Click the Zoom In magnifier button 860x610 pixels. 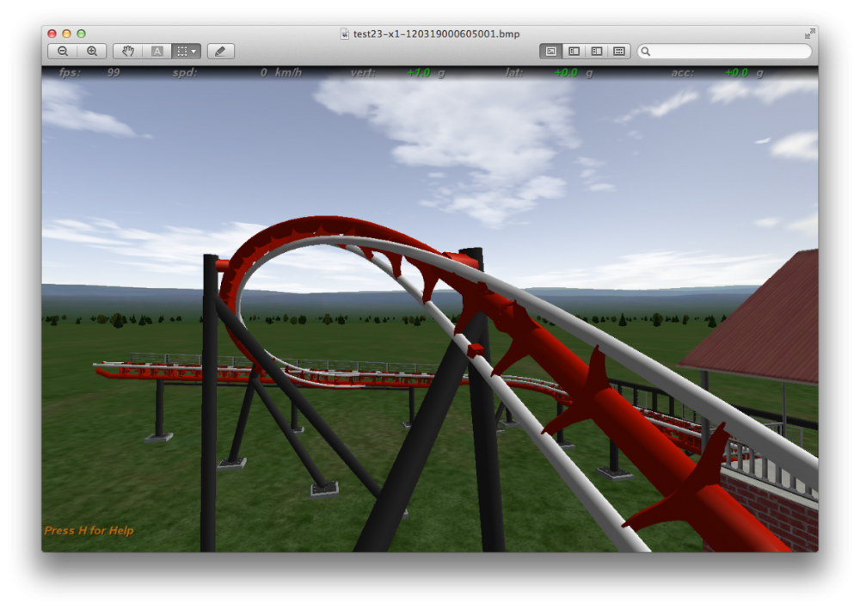pos(92,52)
